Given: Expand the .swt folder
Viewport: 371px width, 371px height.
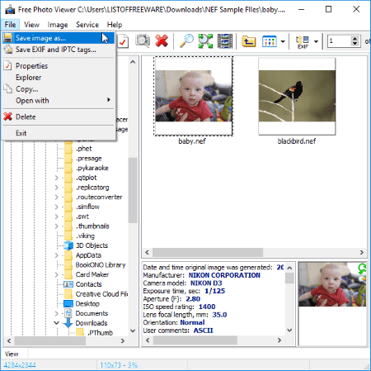Looking at the screenshot, I should (x=57, y=216).
